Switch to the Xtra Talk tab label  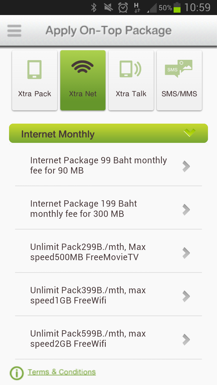tap(131, 94)
